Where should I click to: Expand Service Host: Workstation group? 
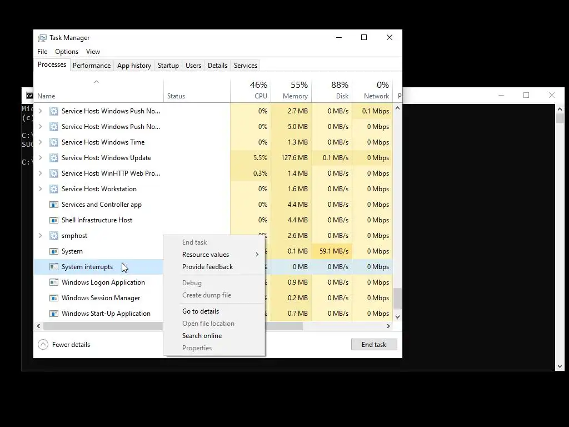[x=40, y=189]
